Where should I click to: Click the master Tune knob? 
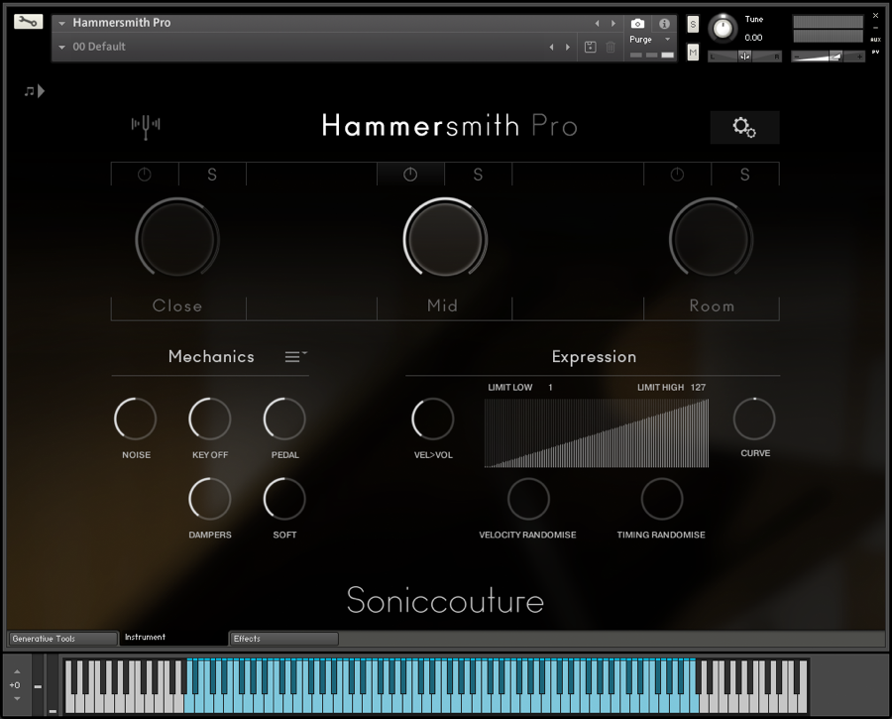[723, 28]
